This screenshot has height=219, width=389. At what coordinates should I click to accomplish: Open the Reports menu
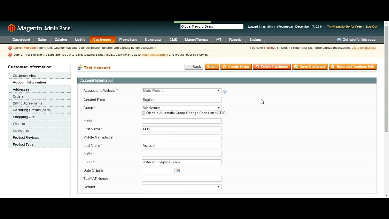coord(235,40)
